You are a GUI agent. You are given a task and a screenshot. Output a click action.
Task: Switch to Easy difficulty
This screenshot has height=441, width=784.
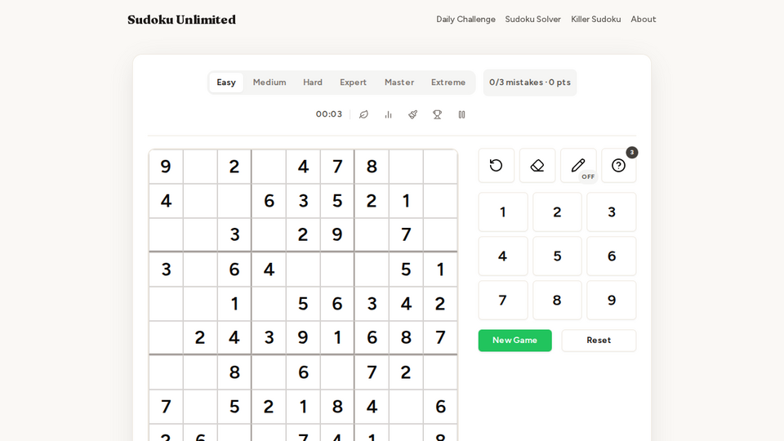coord(226,82)
